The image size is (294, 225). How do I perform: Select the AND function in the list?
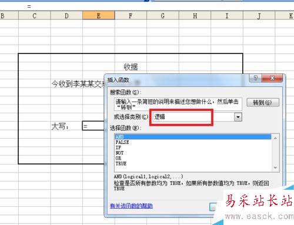[x=193, y=137]
